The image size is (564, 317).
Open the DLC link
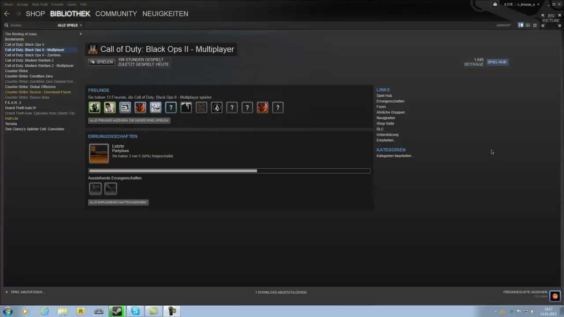(380, 129)
